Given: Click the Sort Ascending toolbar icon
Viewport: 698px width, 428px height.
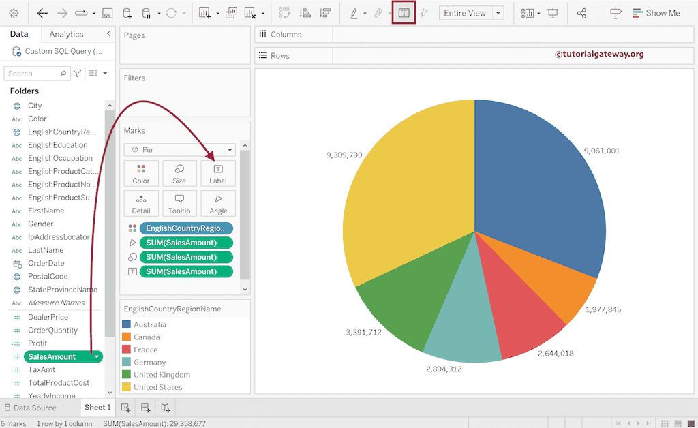Looking at the screenshot, I should pos(305,13).
